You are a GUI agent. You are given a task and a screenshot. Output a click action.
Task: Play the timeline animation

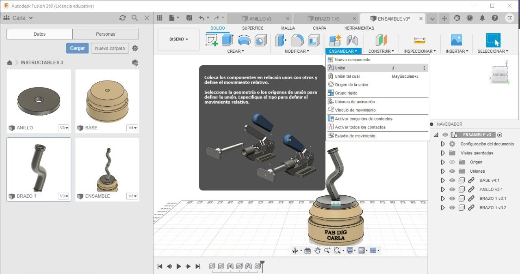(x=179, y=266)
